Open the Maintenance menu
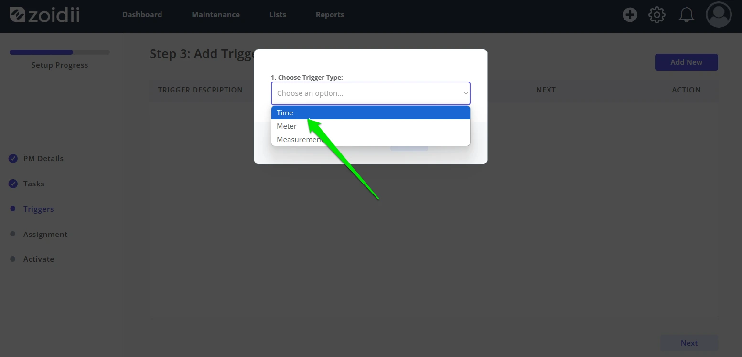This screenshot has width=742, height=357. pos(215,15)
